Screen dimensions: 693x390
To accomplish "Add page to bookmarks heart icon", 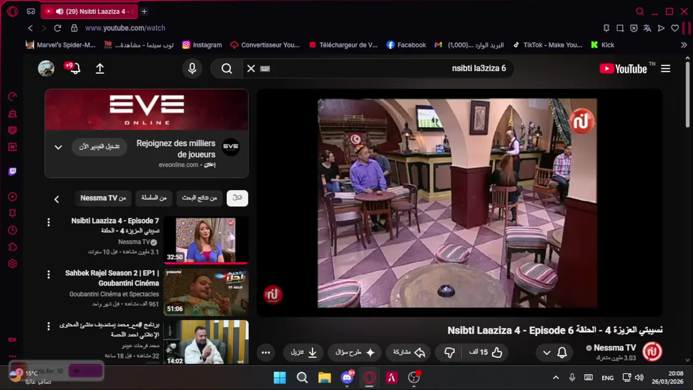I will coord(675,28).
